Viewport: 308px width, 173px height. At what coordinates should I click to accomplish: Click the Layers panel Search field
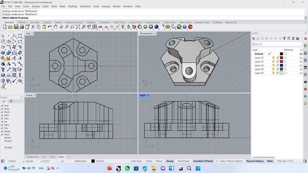point(277,44)
